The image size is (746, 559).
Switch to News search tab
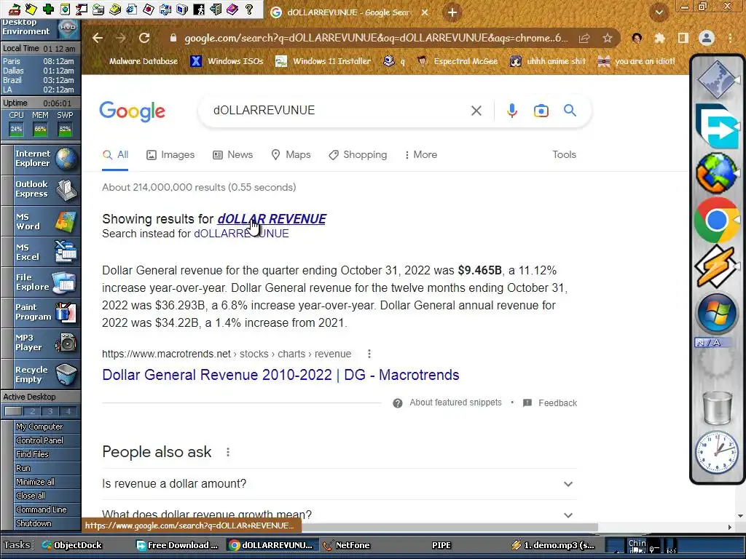point(232,155)
